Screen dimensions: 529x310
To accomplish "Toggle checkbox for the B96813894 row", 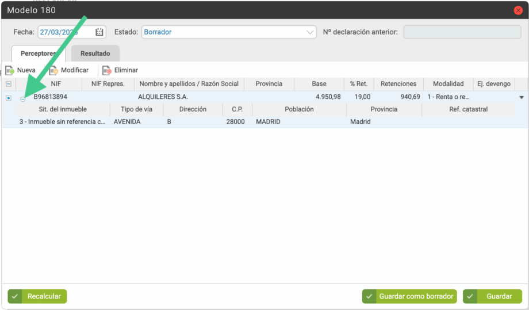I will click(9, 97).
